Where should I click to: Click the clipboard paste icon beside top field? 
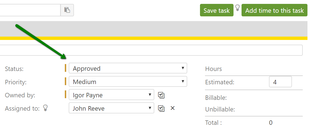(x=67, y=10)
